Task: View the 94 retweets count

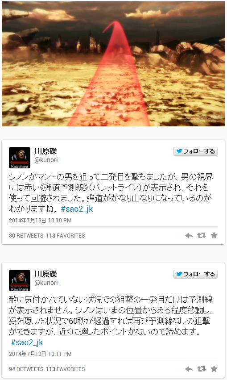Action: [x=26, y=369]
